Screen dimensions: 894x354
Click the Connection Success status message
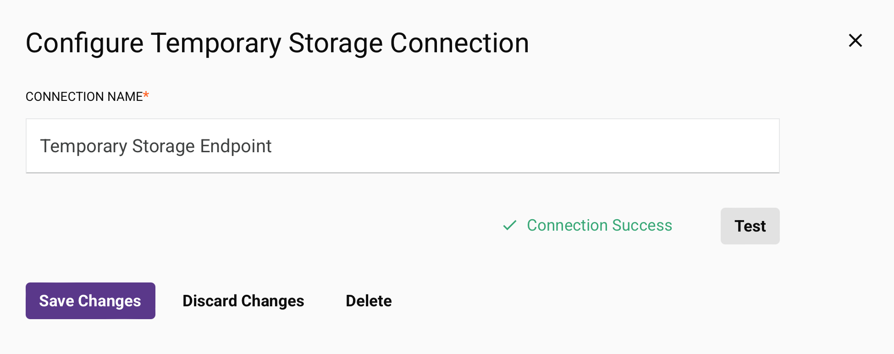pos(599,226)
